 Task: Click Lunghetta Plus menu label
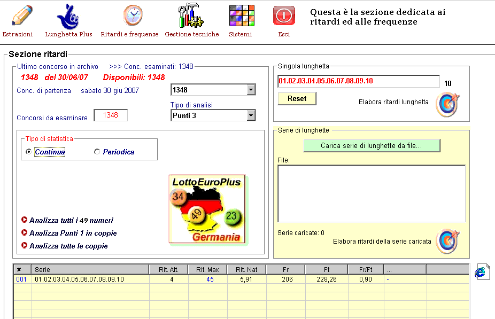68,34
